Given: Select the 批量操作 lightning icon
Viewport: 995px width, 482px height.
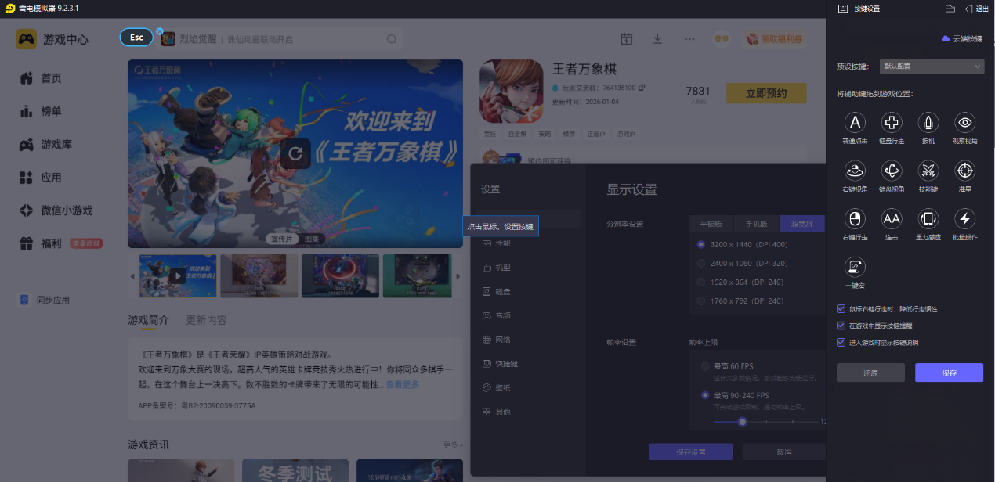Looking at the screenshot, I should 964,218.
